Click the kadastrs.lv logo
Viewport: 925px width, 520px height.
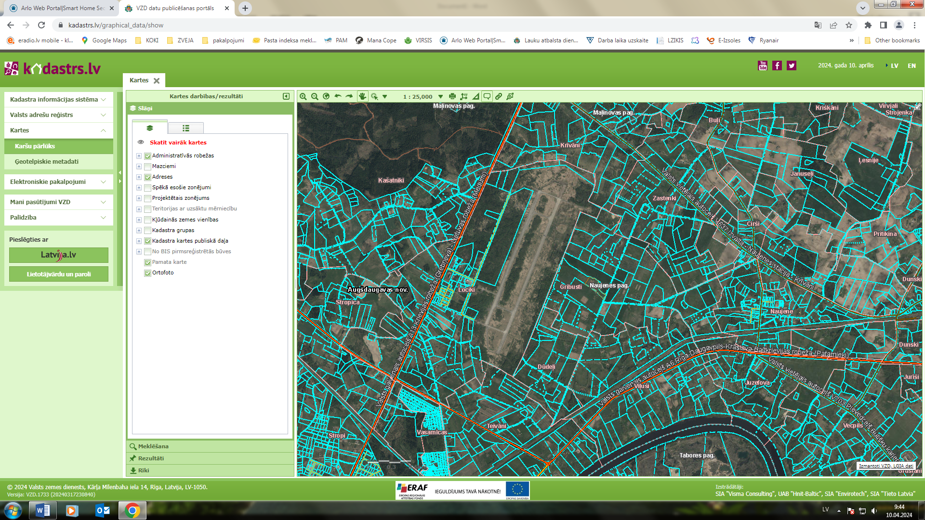click(x=53, y=68)
